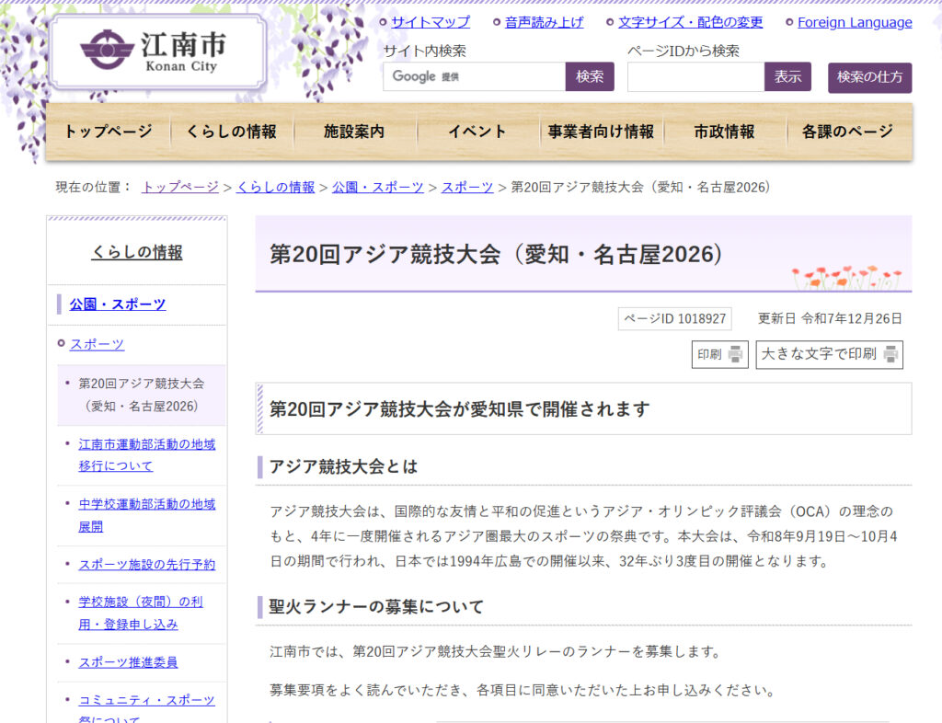Viewport: 942px width, 723px height.
Task: Open イベント navigation tab
Action: [x=477, y=132]
